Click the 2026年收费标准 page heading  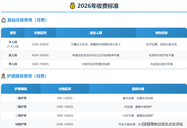(98, 6)
